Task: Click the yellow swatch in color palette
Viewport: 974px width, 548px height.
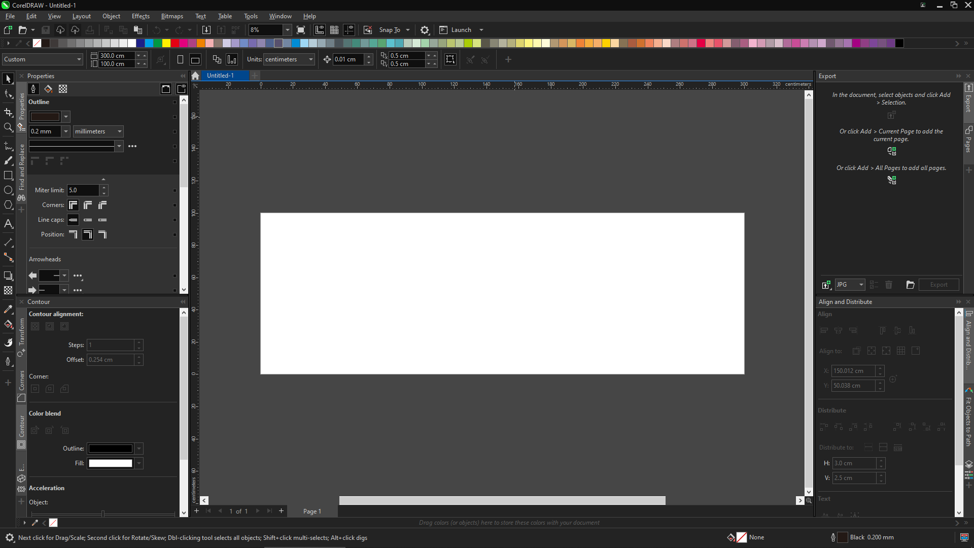Action: coord(166,43)
